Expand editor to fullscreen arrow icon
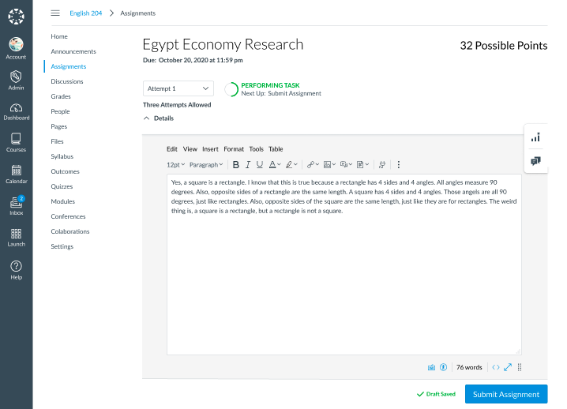Screen dimensions: 567x409 click(x=508, y=367)
